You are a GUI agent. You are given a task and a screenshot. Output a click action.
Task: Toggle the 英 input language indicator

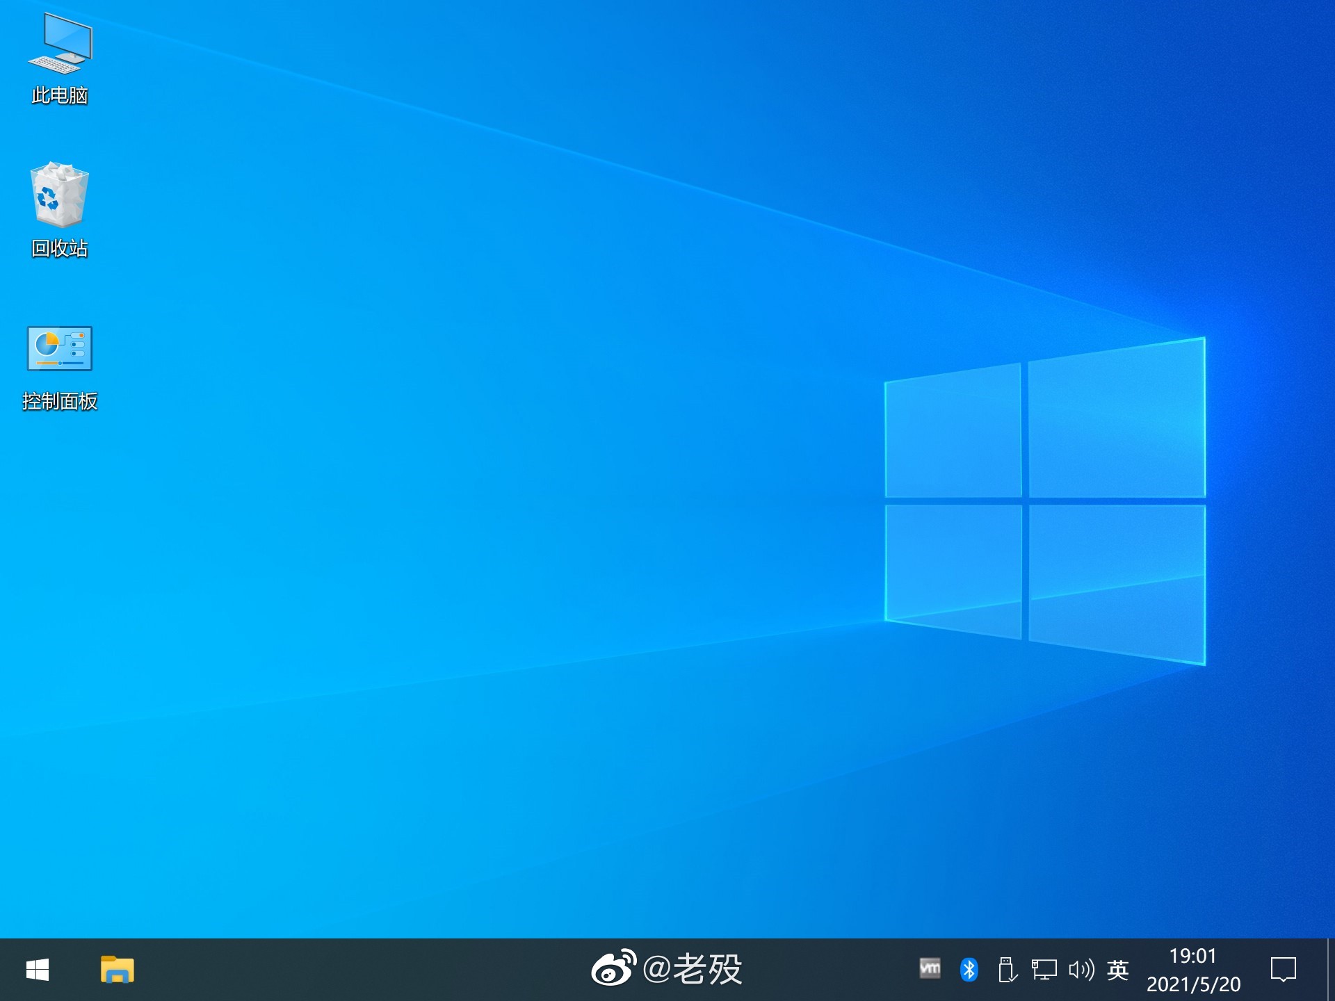(x=1117, y=970)
